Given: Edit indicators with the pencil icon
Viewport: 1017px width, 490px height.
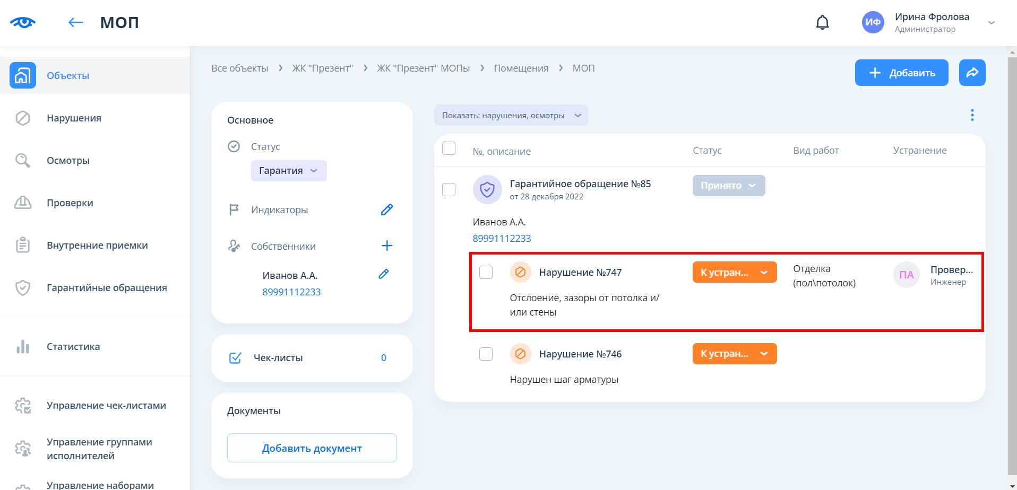Looking at the screenshot, I should pyautogui.click(x=387, y=210).
